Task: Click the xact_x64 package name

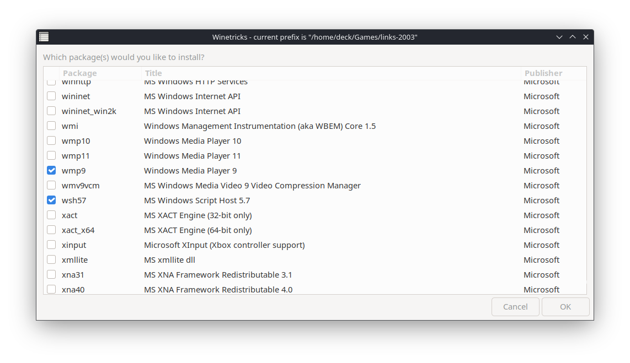Action: click(78, 230)
